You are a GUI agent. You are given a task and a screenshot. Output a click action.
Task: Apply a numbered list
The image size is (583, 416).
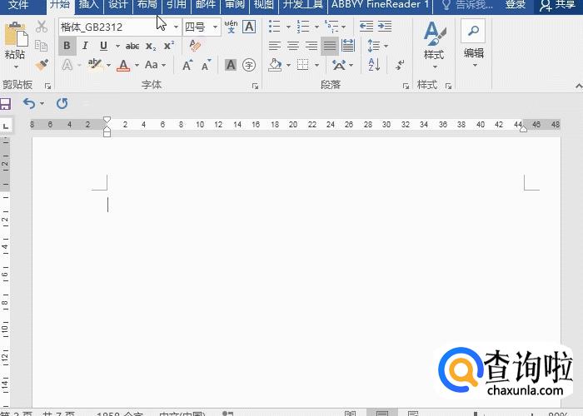pyautogui.click(x=303, y=27)
